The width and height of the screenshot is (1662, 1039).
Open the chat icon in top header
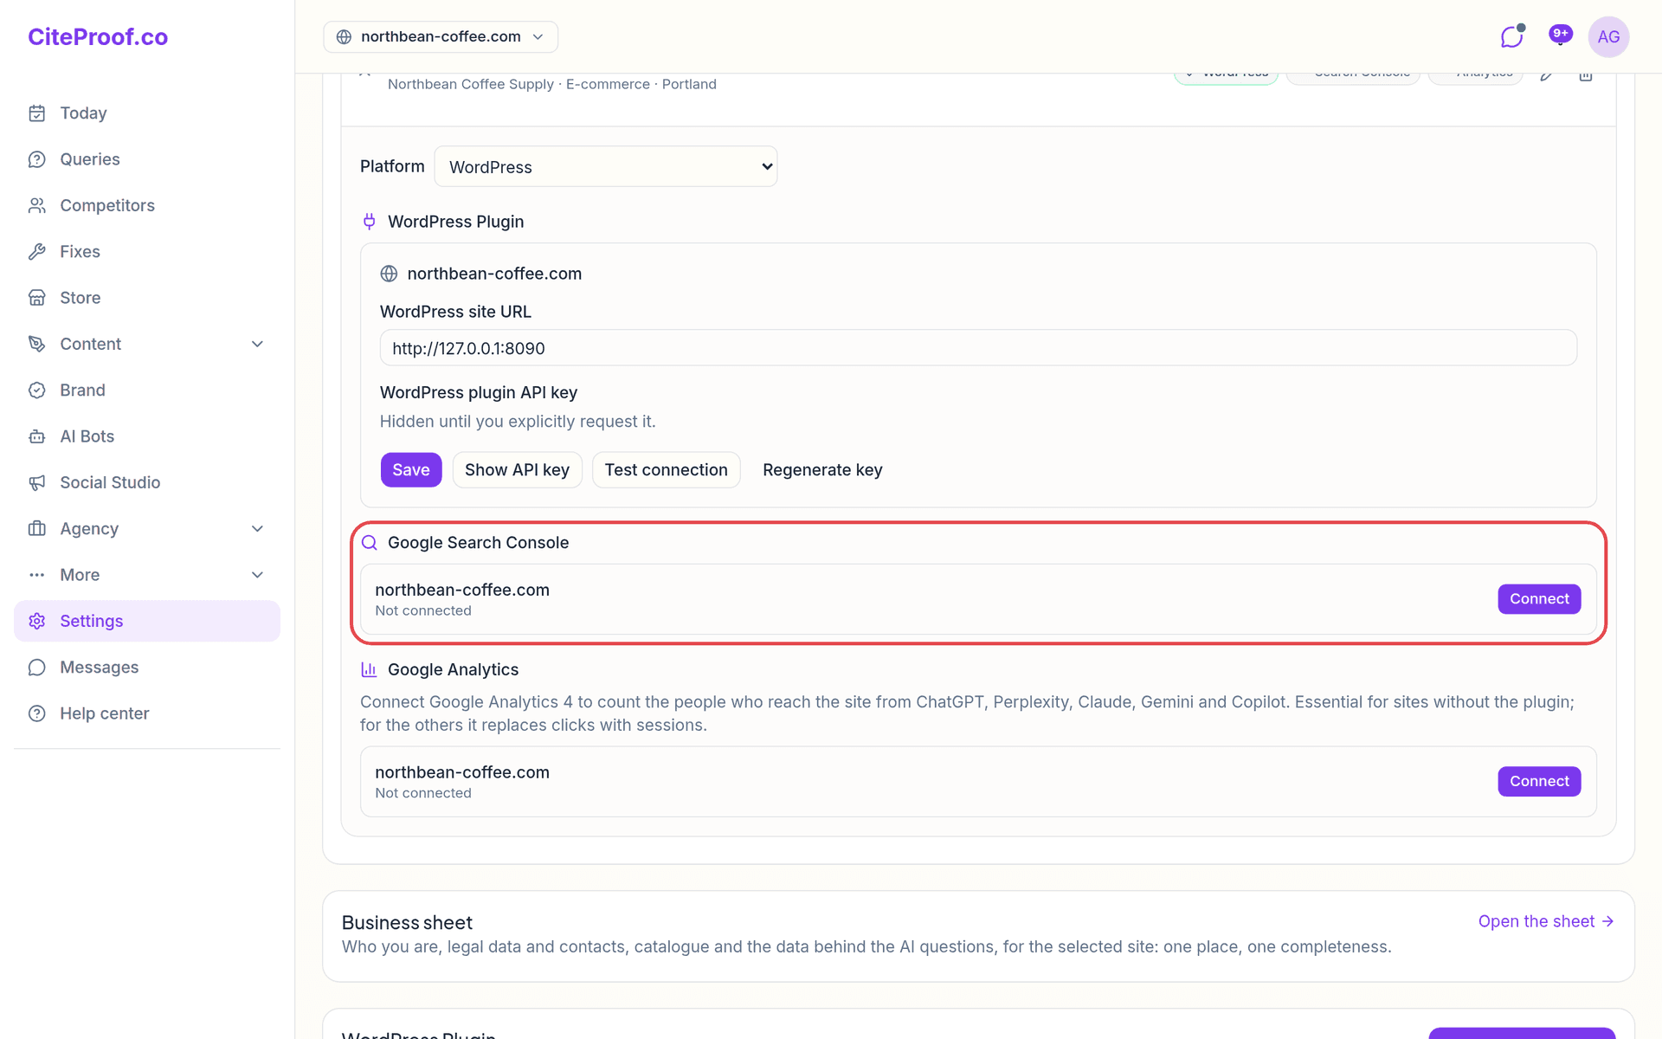pyautogui.click(x=1512, y=36)
